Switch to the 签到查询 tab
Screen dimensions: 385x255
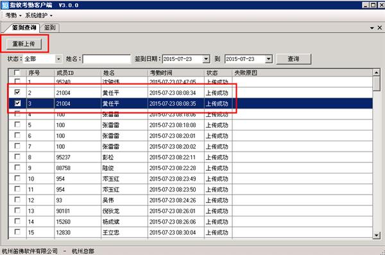[24, 28]
